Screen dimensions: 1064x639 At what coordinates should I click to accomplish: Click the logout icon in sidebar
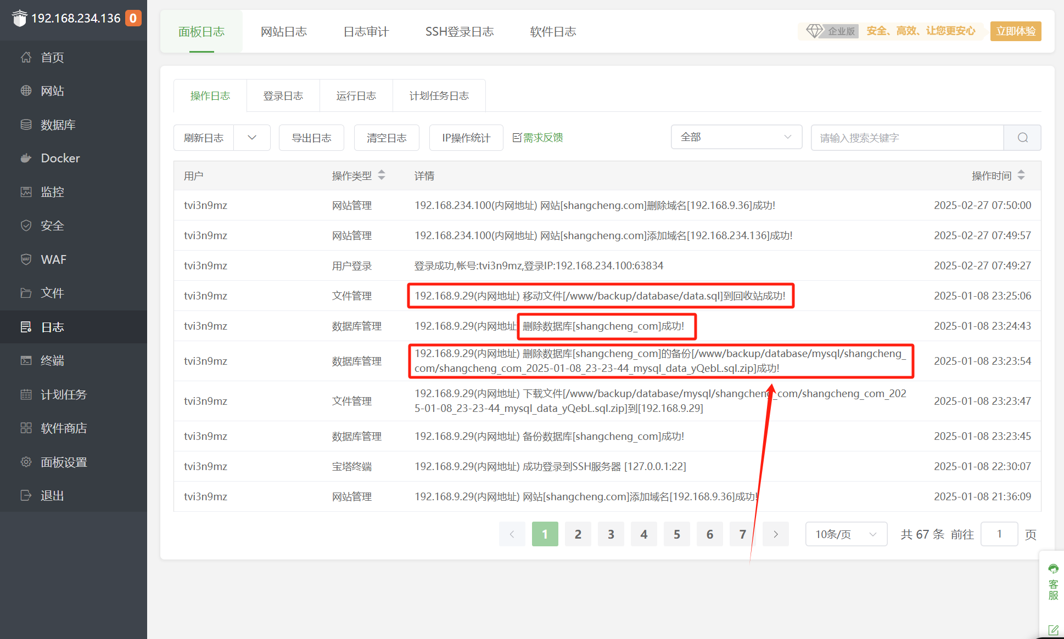coord(26,495)
